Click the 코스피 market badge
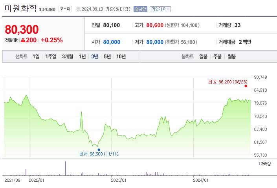277x188 pixels. click(65, 9)
